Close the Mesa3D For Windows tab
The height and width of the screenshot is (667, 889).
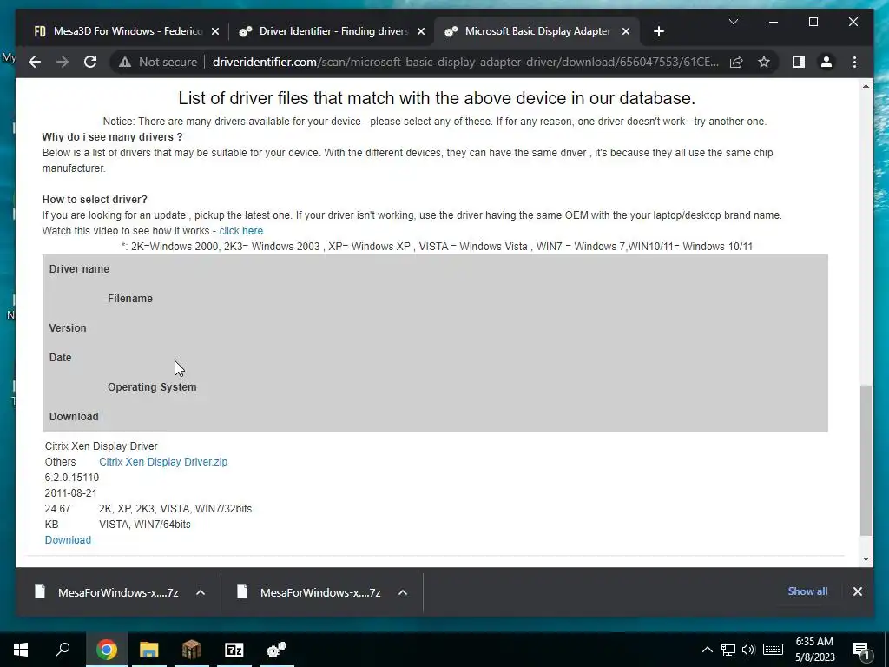[215, 32]
